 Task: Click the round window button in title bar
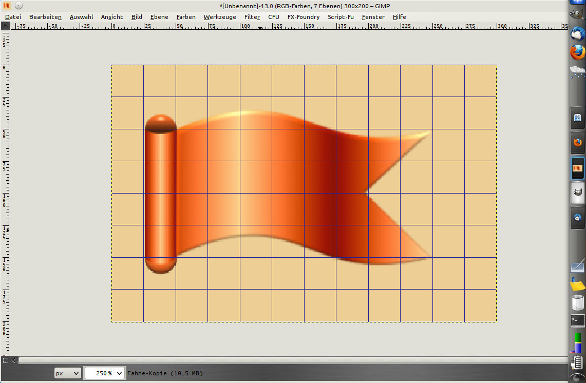[x=18, y=6]
